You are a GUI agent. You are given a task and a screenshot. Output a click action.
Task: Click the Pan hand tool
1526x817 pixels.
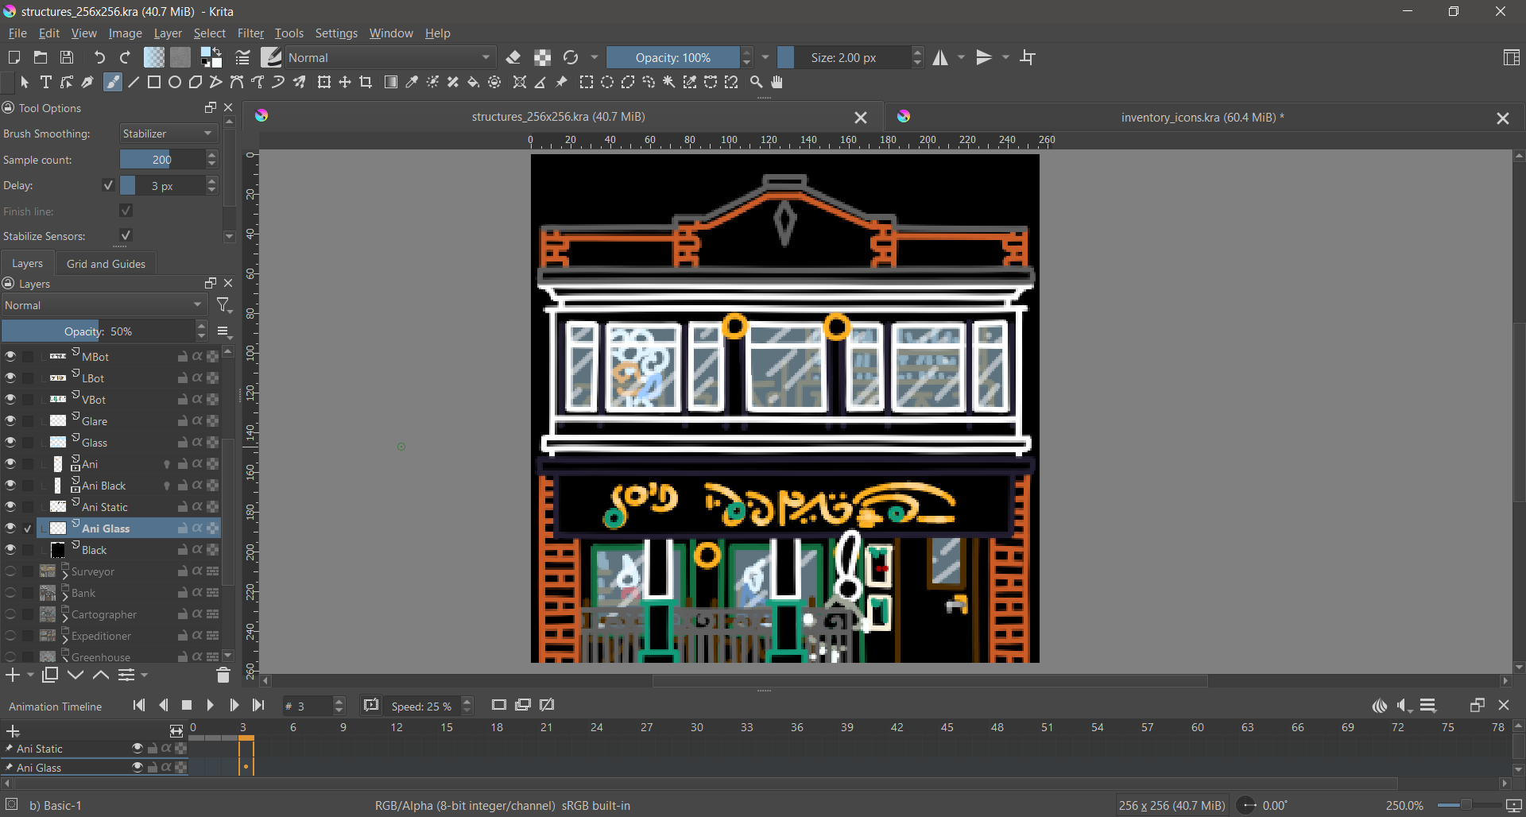point(777,82)
